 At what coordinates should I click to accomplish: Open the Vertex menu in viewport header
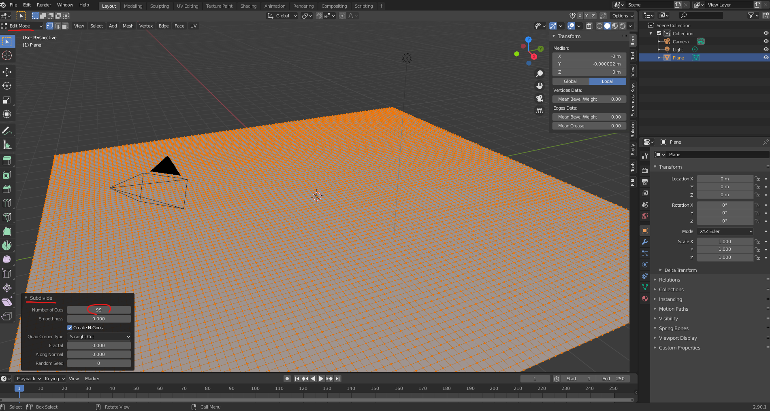point(146,26)
